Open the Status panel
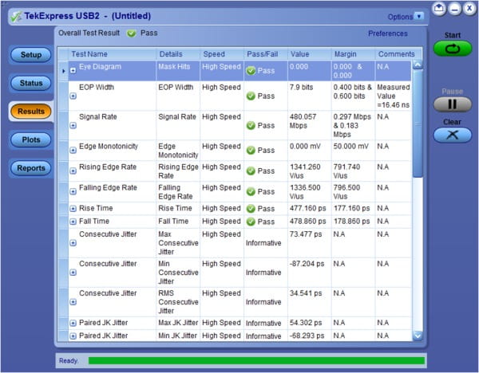This screenshot has width=479, height=373. pos(31,83)
